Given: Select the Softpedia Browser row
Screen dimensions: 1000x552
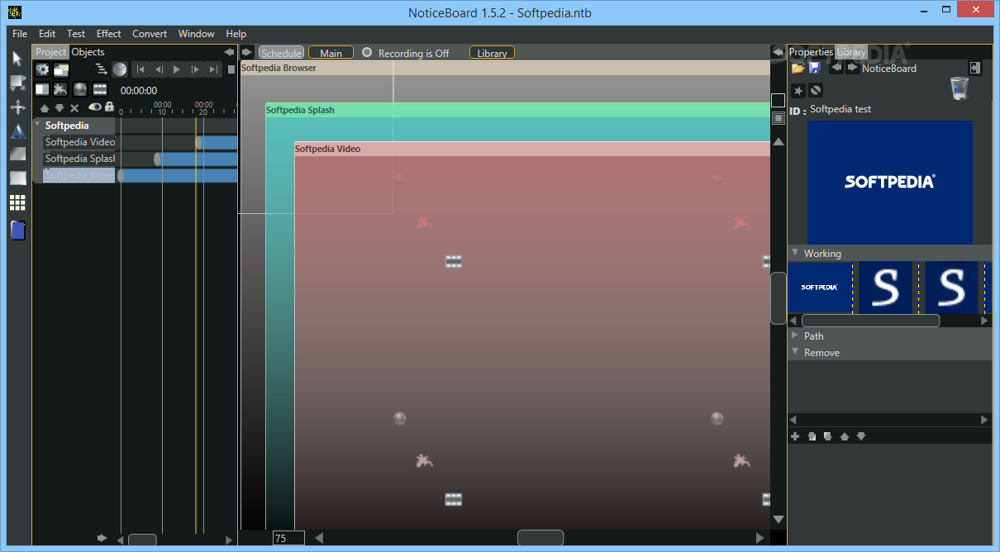Looking at the screenshot, I should click(79, 175).
